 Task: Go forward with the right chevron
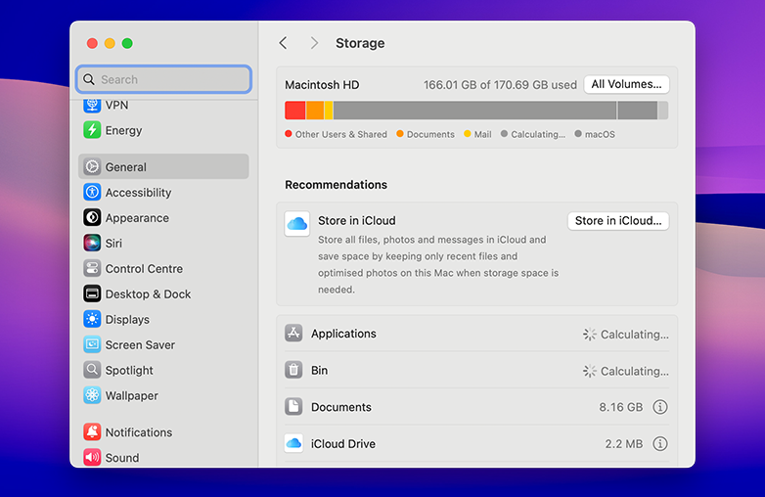pos(314,43)
